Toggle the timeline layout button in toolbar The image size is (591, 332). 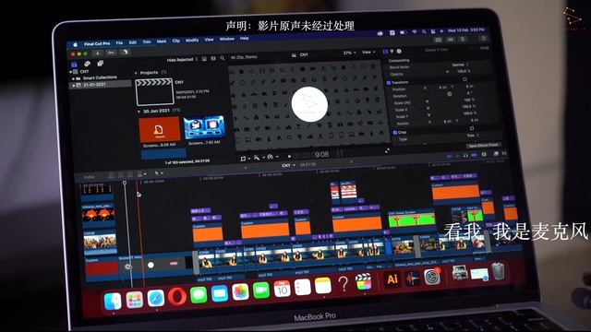pyautogui.click(x=450, y=39)
